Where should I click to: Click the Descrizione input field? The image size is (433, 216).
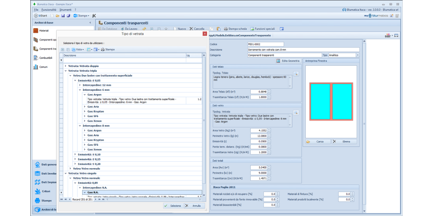303,50
